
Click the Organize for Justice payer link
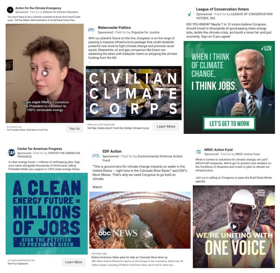pyautogui.click(x=145, y=32)
